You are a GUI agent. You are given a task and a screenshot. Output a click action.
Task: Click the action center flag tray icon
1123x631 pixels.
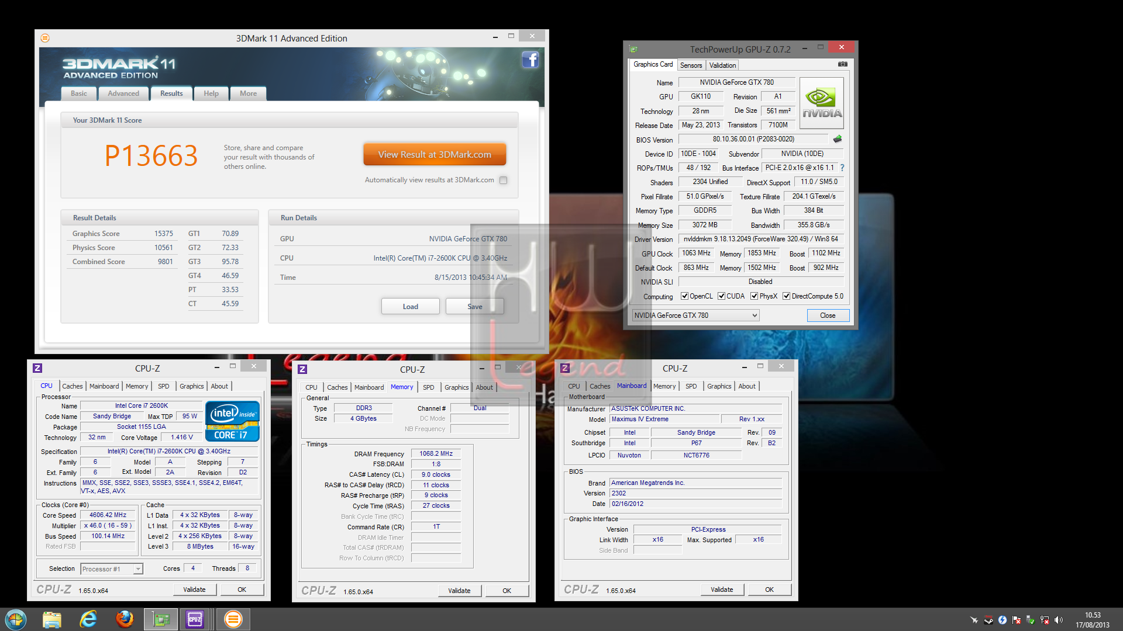[x=1017, y=620]
